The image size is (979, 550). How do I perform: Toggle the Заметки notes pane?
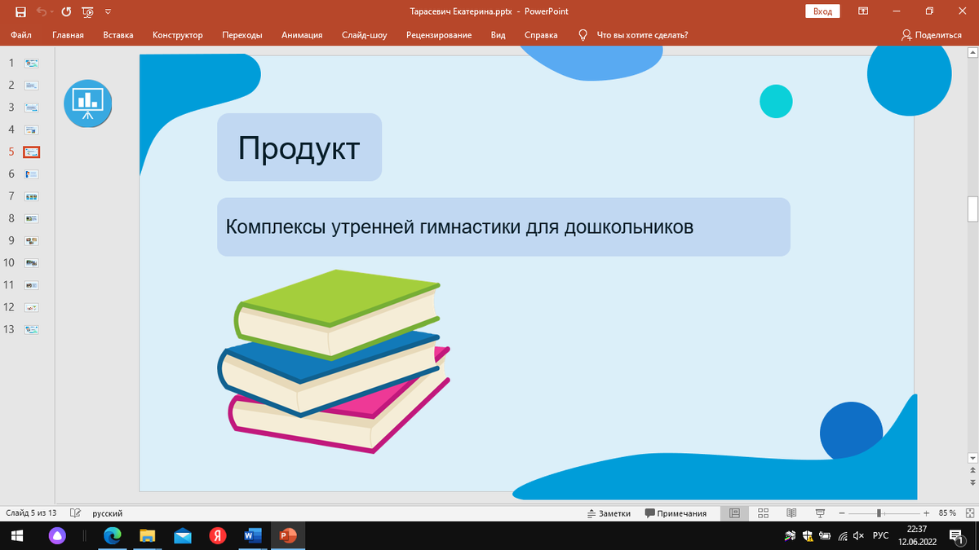(609, 513)
